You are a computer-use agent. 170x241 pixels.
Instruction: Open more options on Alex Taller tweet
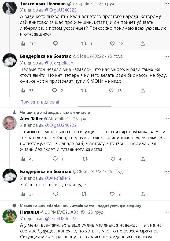click(167, 118)
